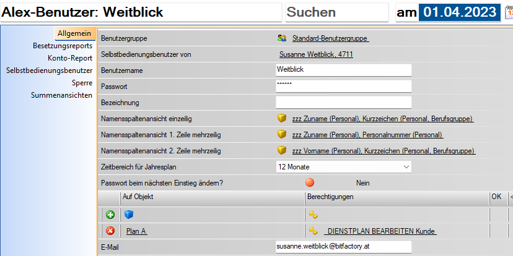Click the E-Mail input field
The width and height of the screenshot is (513, 256).
point(343,247)
